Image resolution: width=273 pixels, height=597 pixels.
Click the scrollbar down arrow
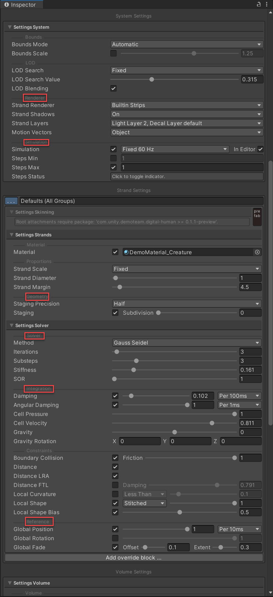[270, 592]
